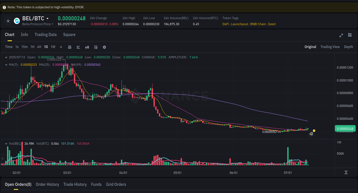The image size is (358, 193).
Task: Switch to the Trading Data tab
Action: coord(46,35)
